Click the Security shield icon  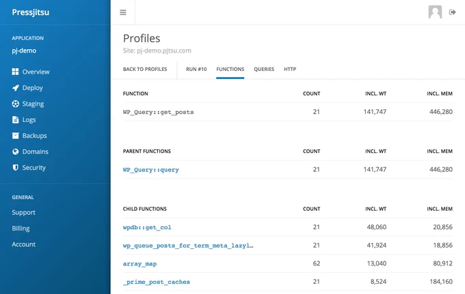tap(15, 167)
